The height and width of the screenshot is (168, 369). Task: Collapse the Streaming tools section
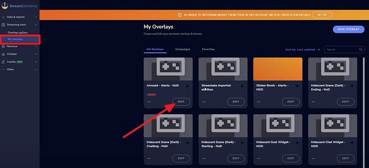point(36,25)
